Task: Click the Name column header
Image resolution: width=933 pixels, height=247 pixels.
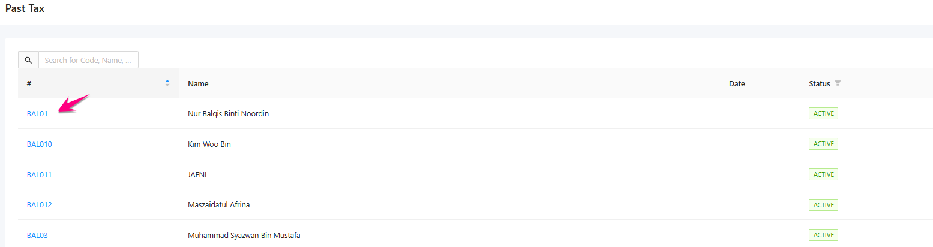Action: tap(198, 84)
